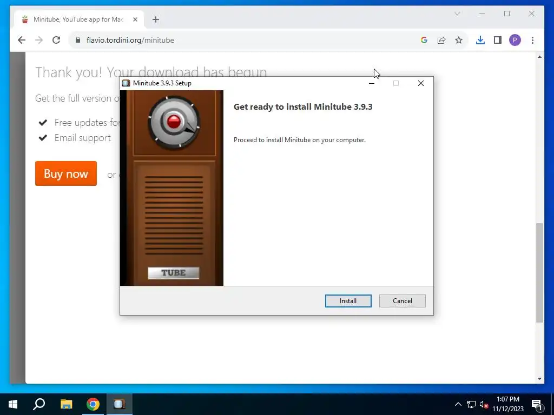Click the orange Buy now button
554x415 pixels.
click(65, 173)
